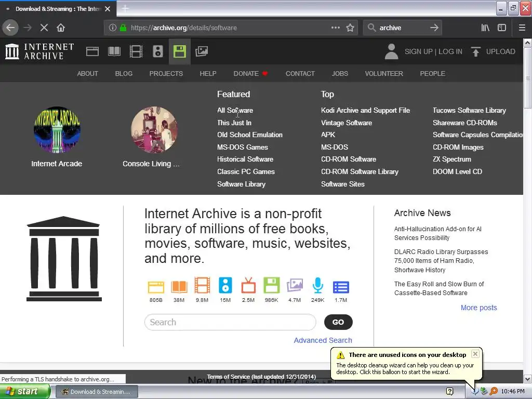The image size is (532, 399).
Task: Open the DOOM Level CD link
Action: [x=457, y=171]
